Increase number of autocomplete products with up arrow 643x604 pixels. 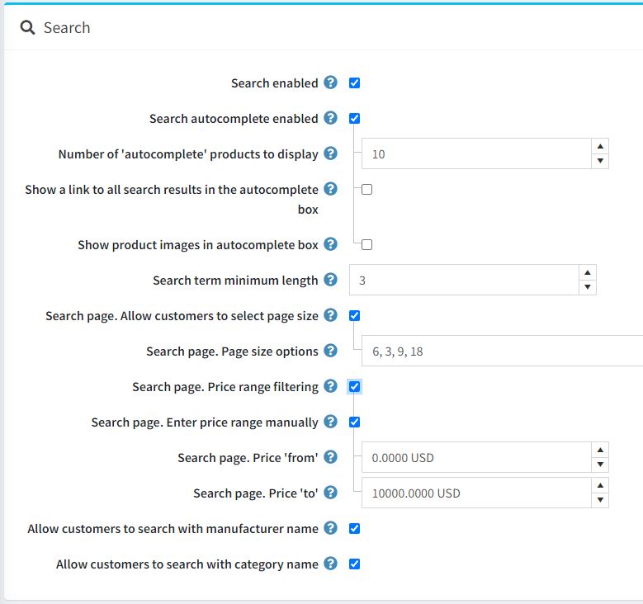tap(600, 146)
